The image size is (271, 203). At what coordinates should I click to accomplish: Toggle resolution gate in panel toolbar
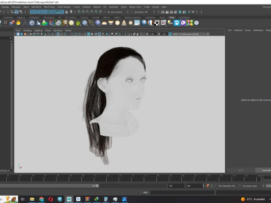click(65, 34)
